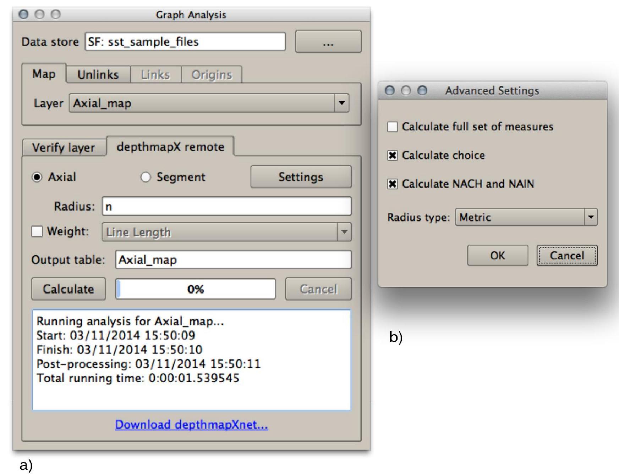Viewport: 619px width, 475px height.
Task: Zoom the Advanced Settings window
Action: [x=422, y=90]
